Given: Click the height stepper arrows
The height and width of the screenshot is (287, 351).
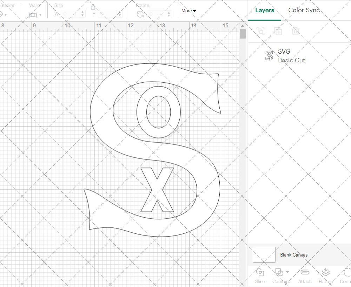Looking at the screenshot, I should click(x=120, y=14).
